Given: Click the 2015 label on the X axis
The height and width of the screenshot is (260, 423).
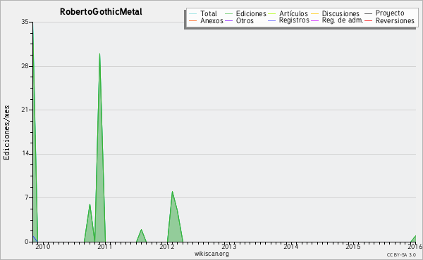Looking at the screenshot, I should 353,246.
